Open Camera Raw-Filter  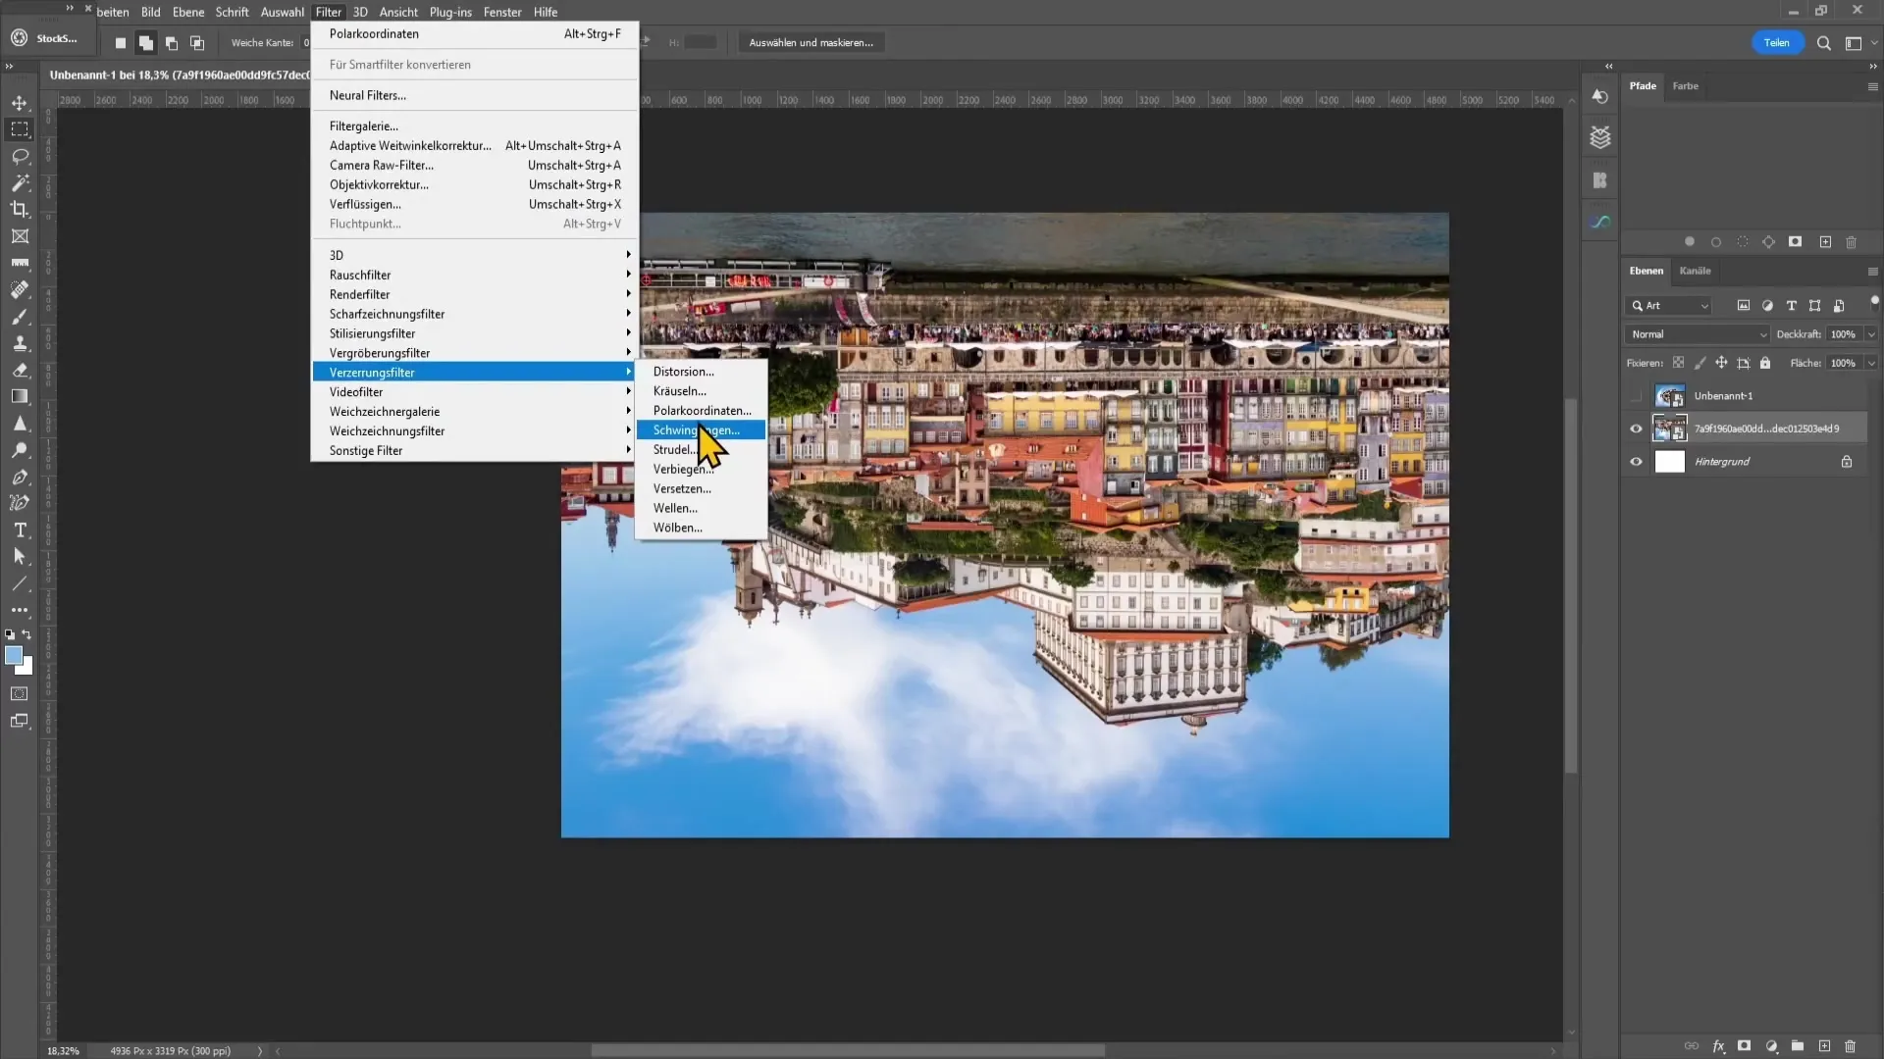tap(475, 166)
